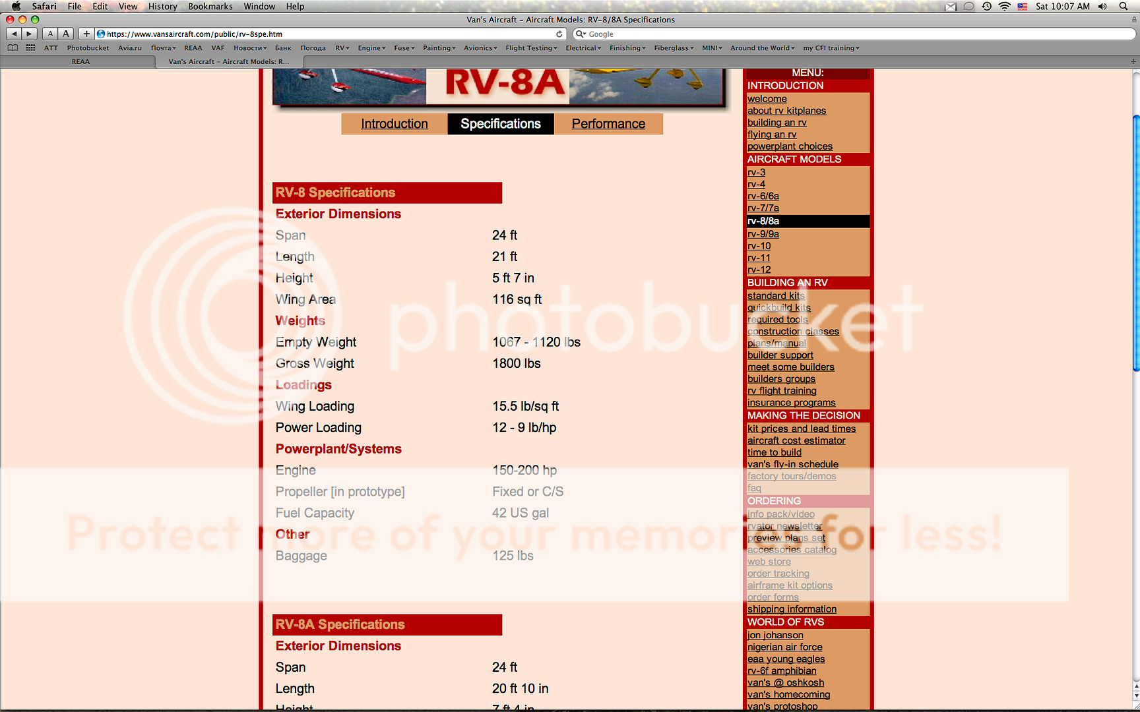Open the Photobucket bookmark
The image size is (1140, 712).
[x=88, y=48]
